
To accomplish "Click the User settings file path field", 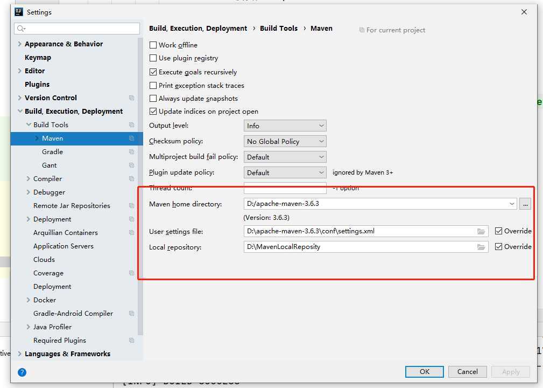I will point(366,231).
